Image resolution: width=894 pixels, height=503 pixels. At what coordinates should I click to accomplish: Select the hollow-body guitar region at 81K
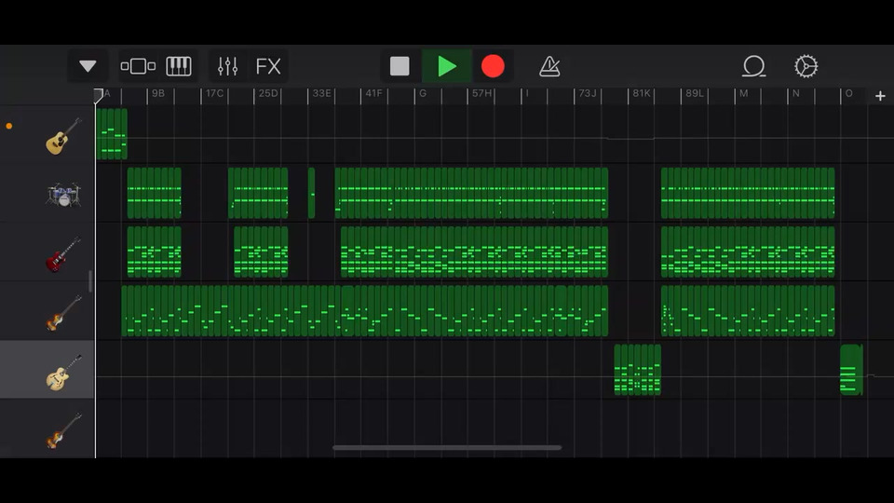pyautogui.click(x=637, y=370)
